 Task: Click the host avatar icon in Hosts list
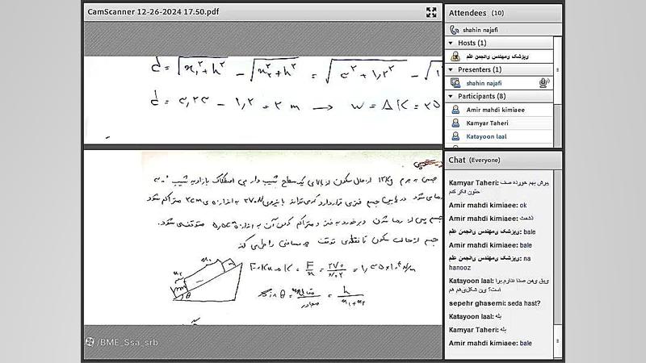[455, 56]
